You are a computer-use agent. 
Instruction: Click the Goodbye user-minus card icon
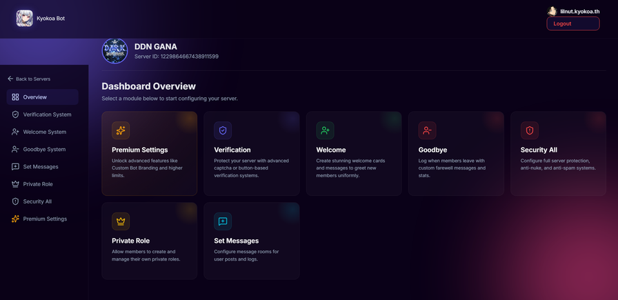pos(427,130)
